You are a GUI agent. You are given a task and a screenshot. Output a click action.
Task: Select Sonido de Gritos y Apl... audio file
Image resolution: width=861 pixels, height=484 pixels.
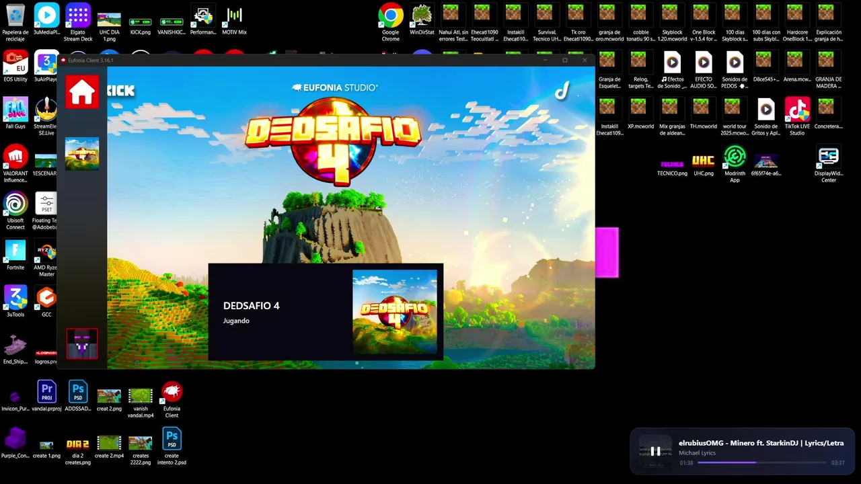[765, 117]
